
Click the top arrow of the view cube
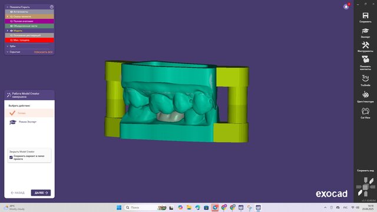coord(365,180)
